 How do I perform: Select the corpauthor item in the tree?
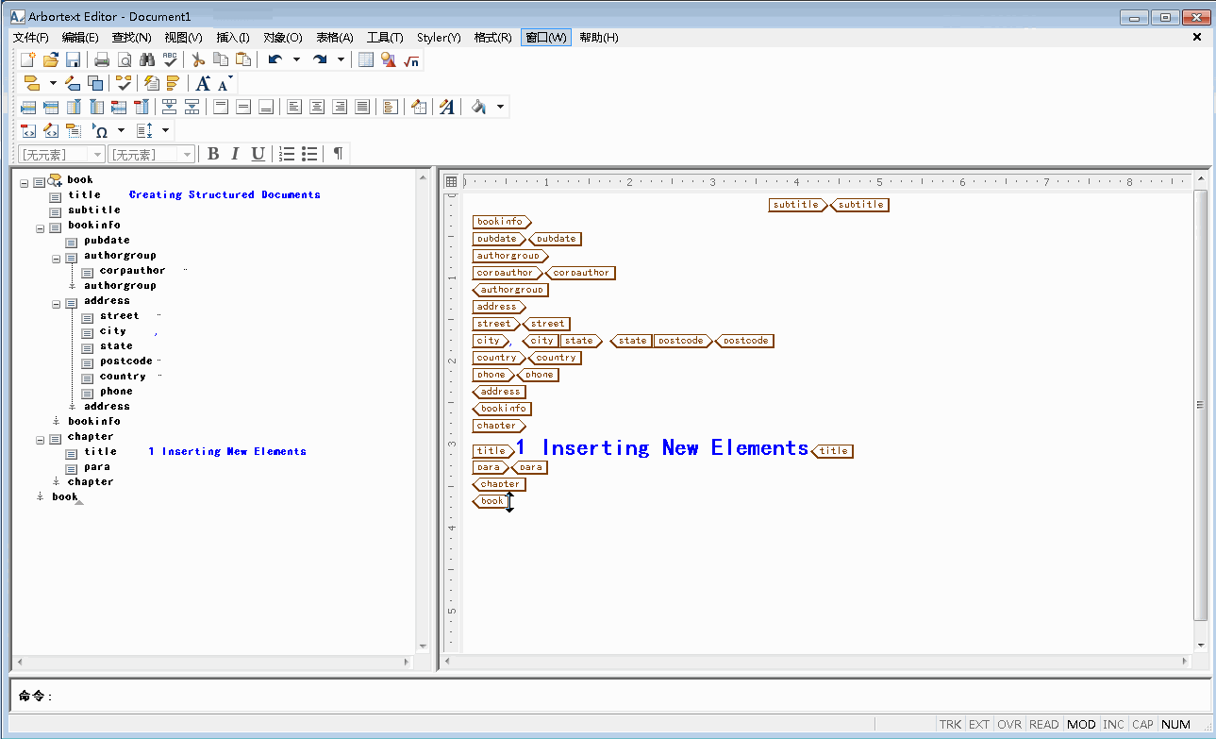[132, 270]
